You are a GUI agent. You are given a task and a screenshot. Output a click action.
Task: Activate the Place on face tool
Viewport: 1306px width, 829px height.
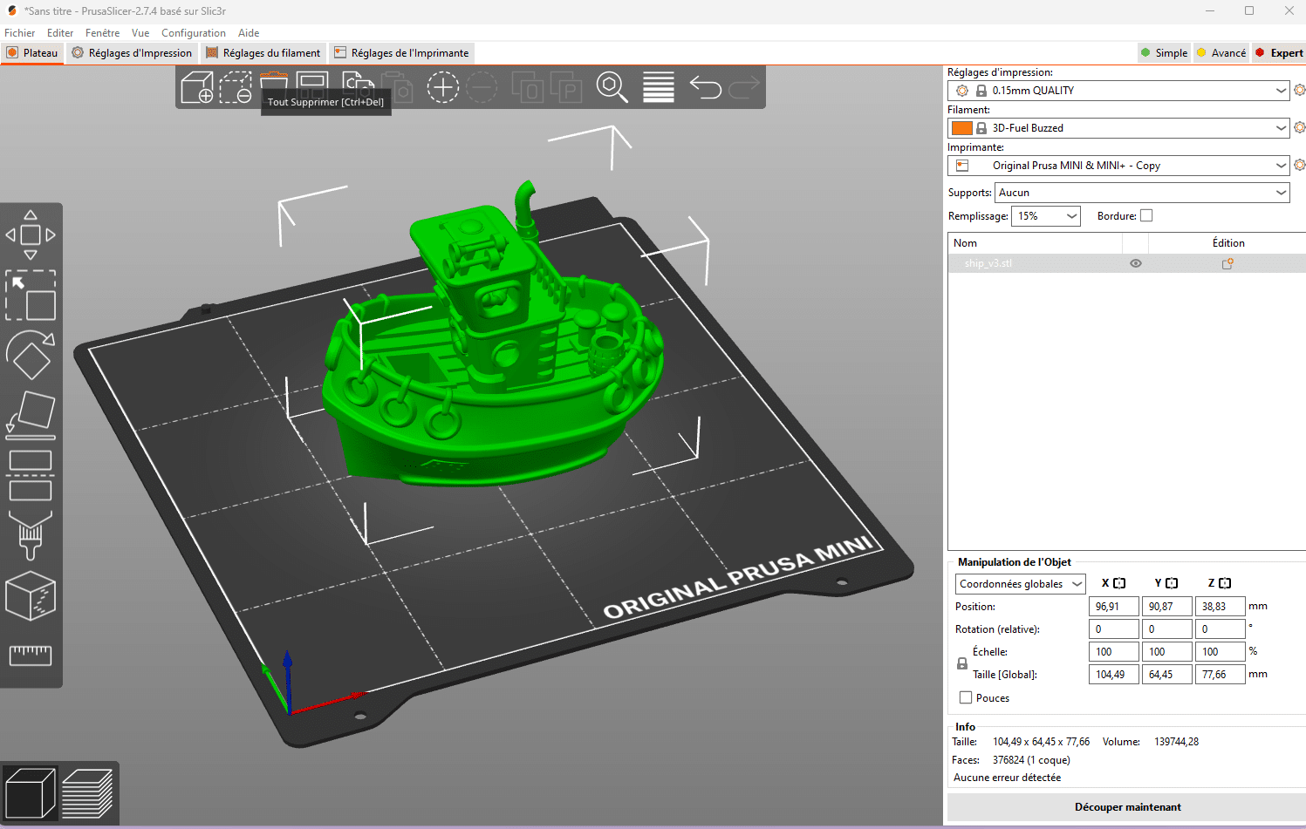[x=31, y=416]
